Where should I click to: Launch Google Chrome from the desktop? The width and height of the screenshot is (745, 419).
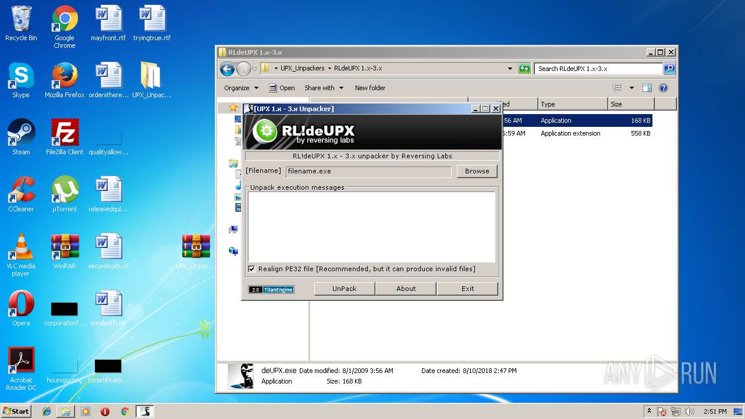pyautogui.click(x=65, y=27)
